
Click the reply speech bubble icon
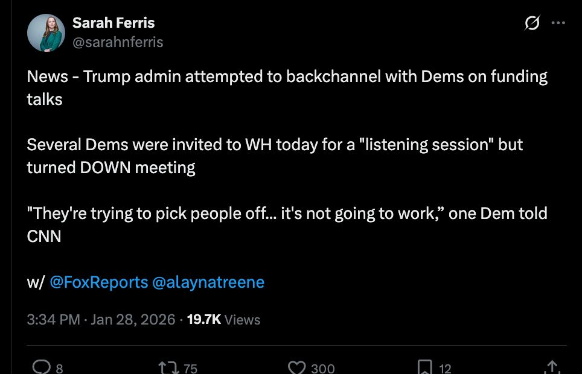40,367
